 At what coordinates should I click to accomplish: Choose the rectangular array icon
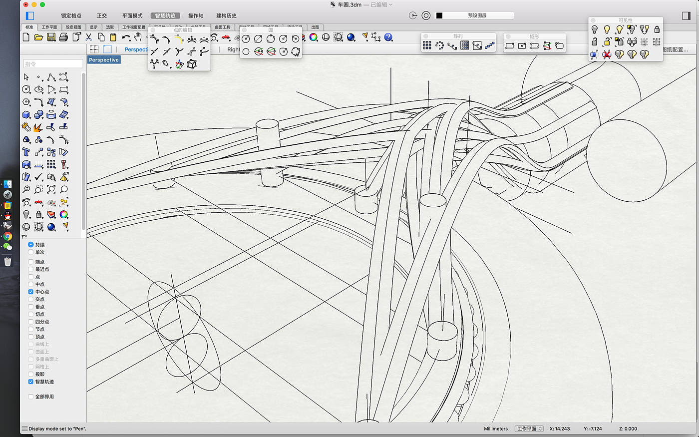427,45
